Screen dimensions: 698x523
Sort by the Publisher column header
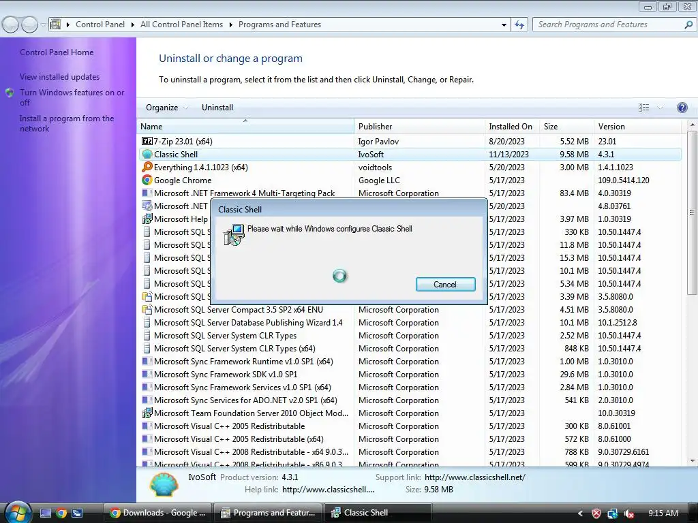(x=419, y=126)
